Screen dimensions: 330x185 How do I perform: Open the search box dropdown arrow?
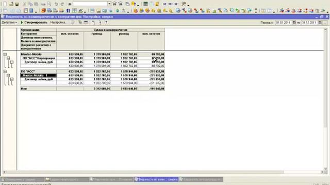tap(109, 4)
